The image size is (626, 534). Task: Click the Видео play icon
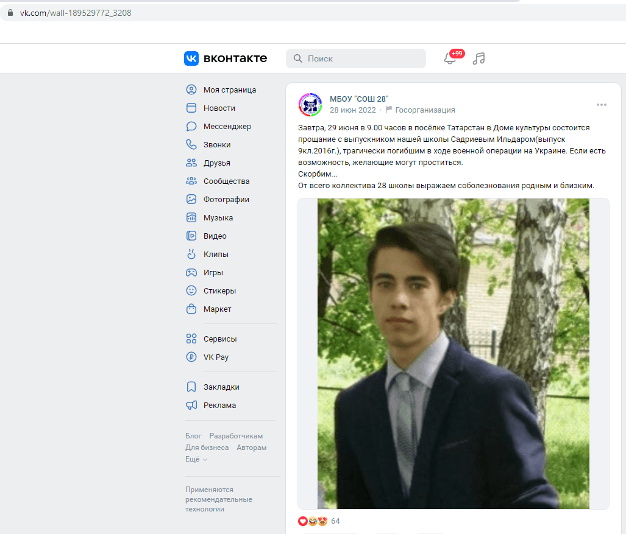pos(191,236)
